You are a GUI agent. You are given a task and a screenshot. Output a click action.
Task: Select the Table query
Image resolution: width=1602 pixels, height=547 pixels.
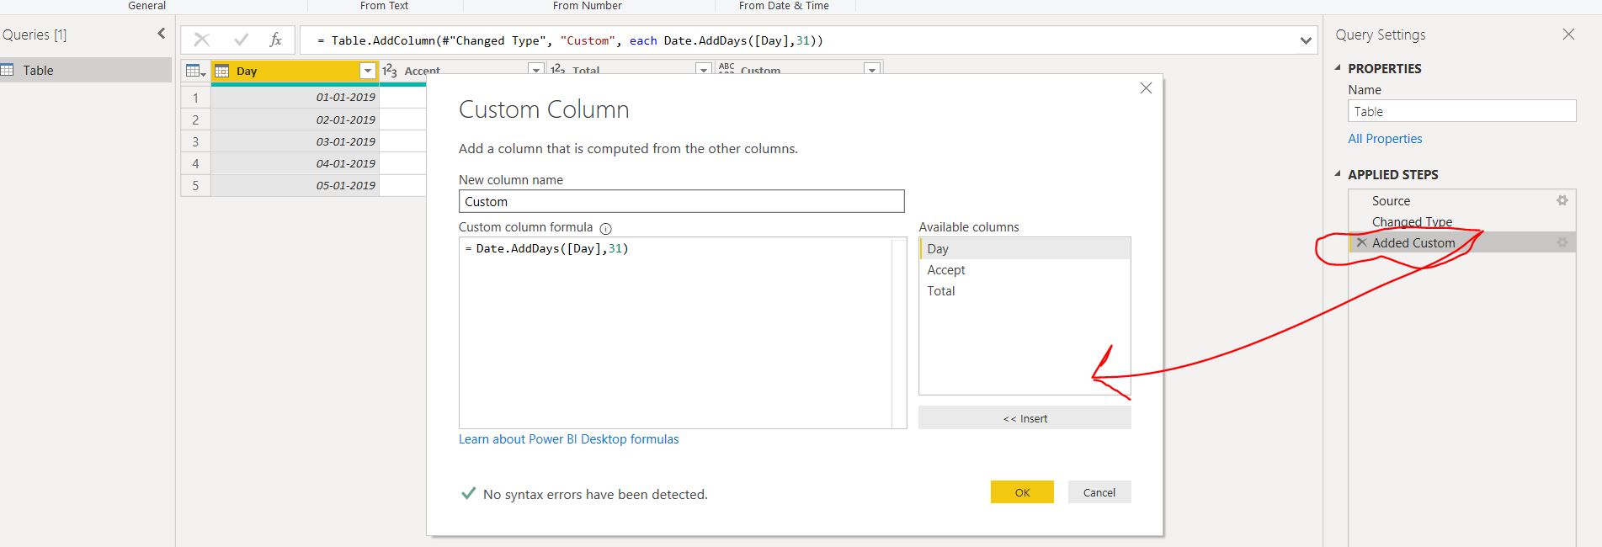tap(86, 70)
